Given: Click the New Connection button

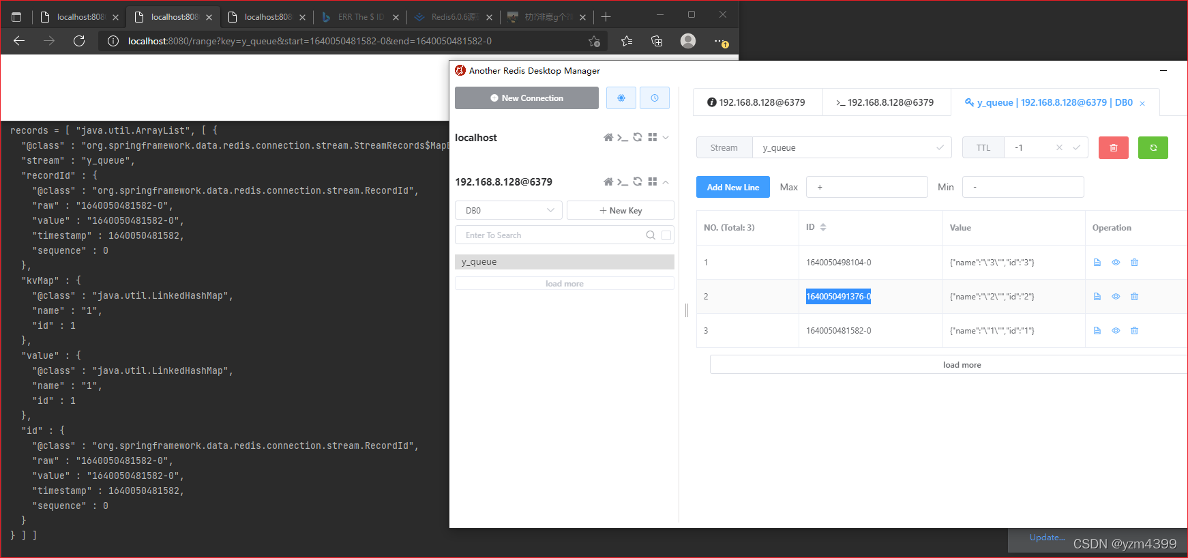Looking at the screenshot, I should pyautogui.click(x=526, y=98).
